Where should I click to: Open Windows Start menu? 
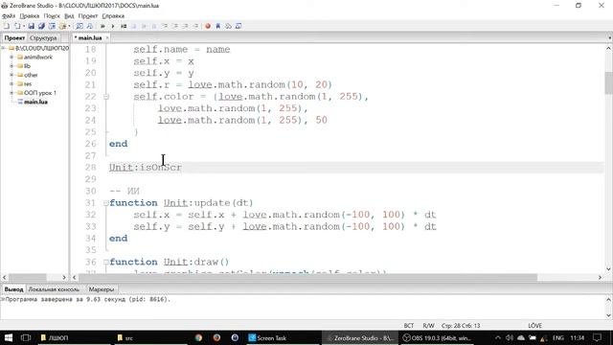click(9, 338)
